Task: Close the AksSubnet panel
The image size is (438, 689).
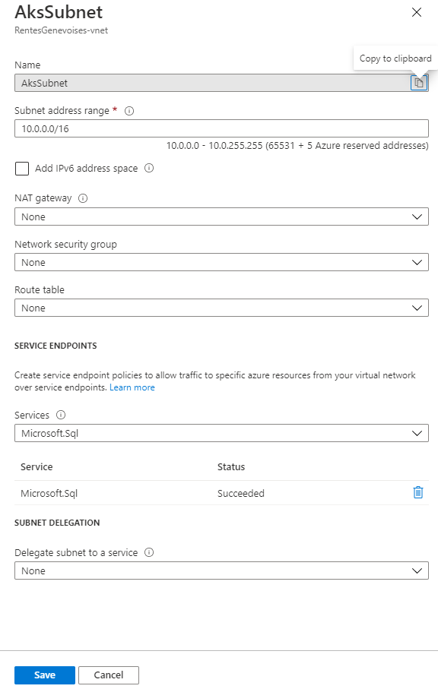Action: tap(417, 12)
